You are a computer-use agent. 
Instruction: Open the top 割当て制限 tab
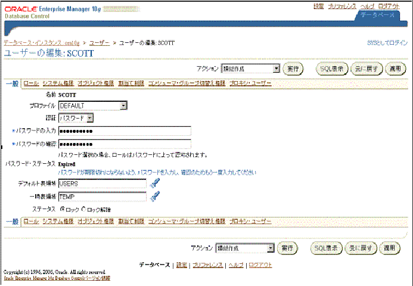click(x=131, y=83)
